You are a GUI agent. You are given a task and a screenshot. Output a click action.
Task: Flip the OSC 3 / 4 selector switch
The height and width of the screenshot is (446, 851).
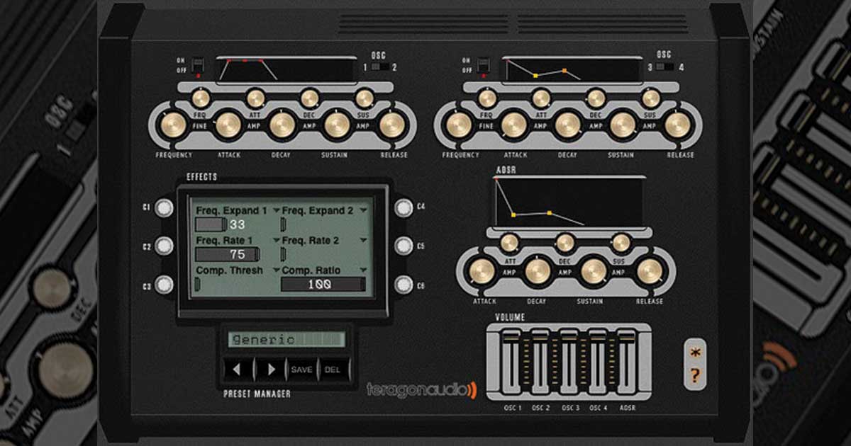point(665,67)
